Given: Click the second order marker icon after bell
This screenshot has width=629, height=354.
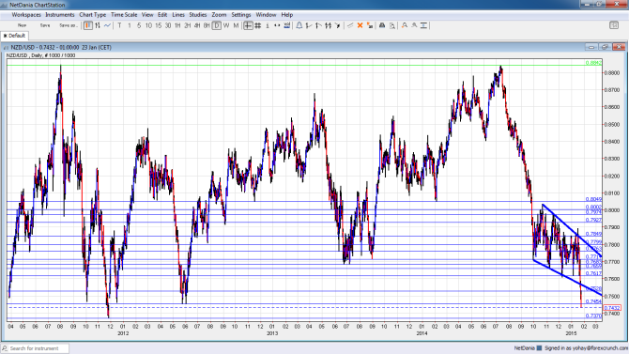Looking at the screenshot, I should point(318,25).
